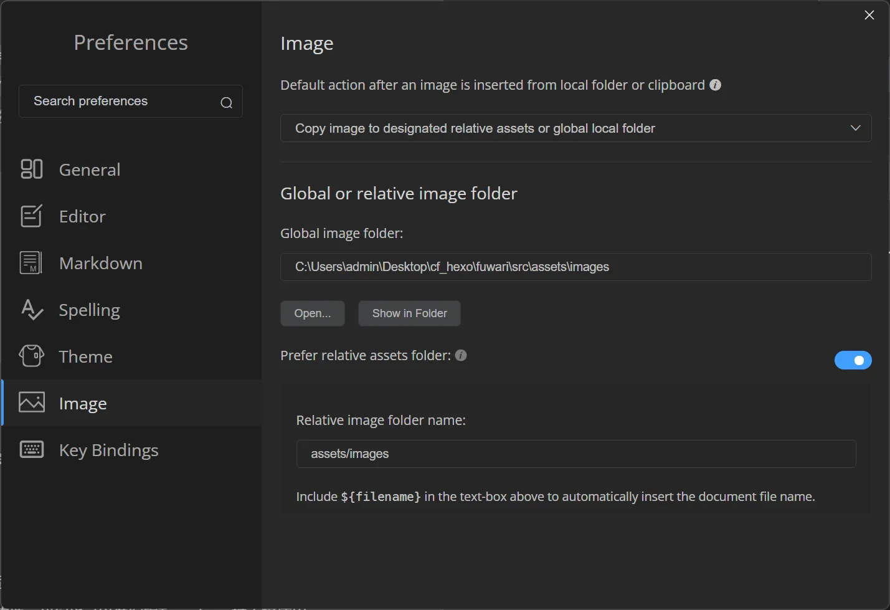890x610 pixels.
Task: Close the Preferences window
Action: coord(869,15)
